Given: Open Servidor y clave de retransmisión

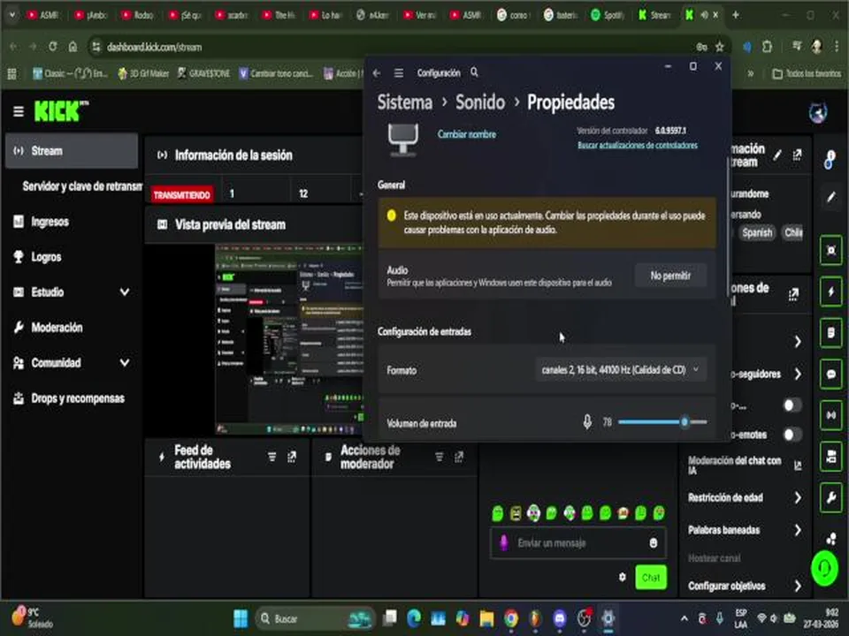Looking at the screenshot, I should 82,186.
